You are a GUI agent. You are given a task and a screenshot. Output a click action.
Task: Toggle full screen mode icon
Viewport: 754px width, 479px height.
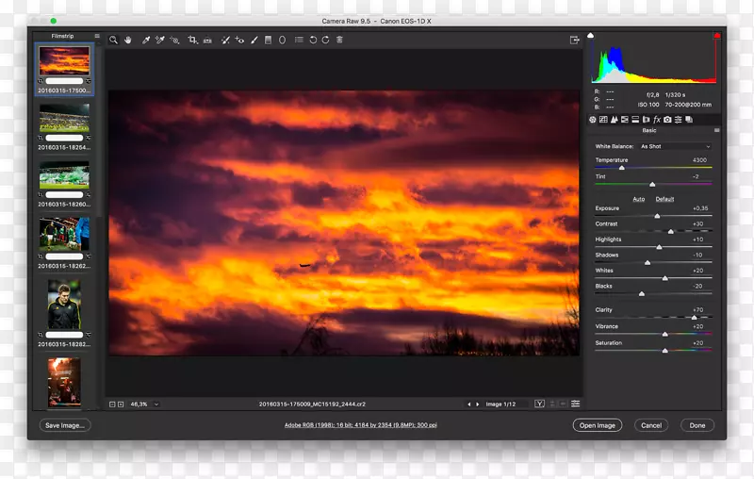pyautogui.click(x=575, y=40)
